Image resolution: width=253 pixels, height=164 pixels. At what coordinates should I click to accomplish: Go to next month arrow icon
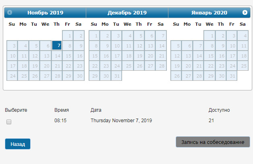click(245, 12)
